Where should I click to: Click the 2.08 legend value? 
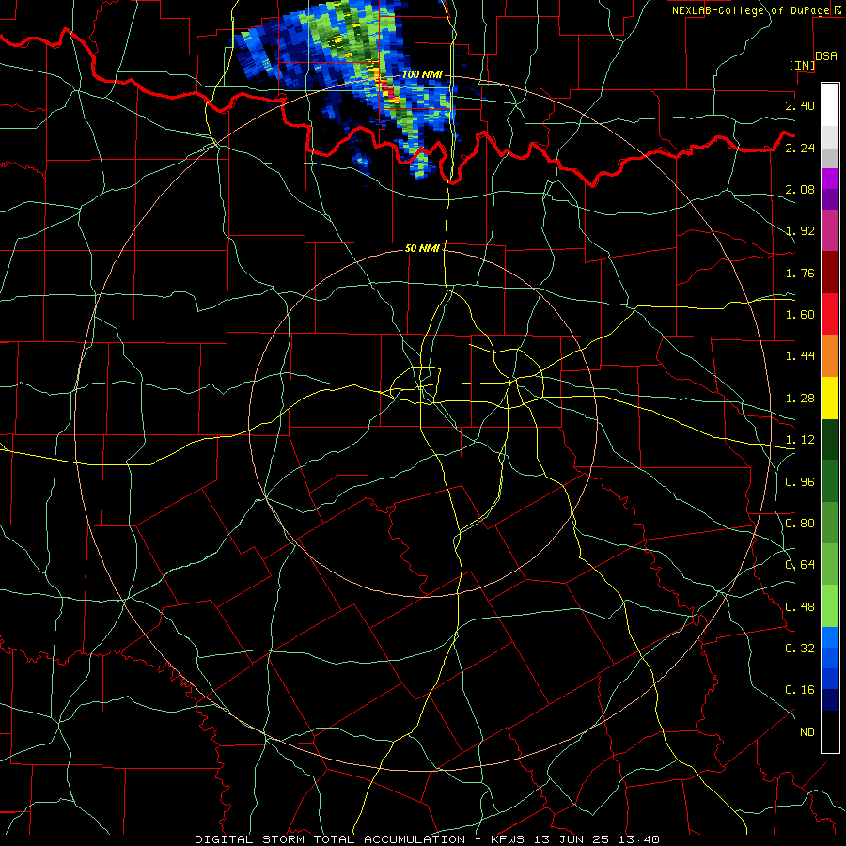pyautogui.click(x=800, y=189)
